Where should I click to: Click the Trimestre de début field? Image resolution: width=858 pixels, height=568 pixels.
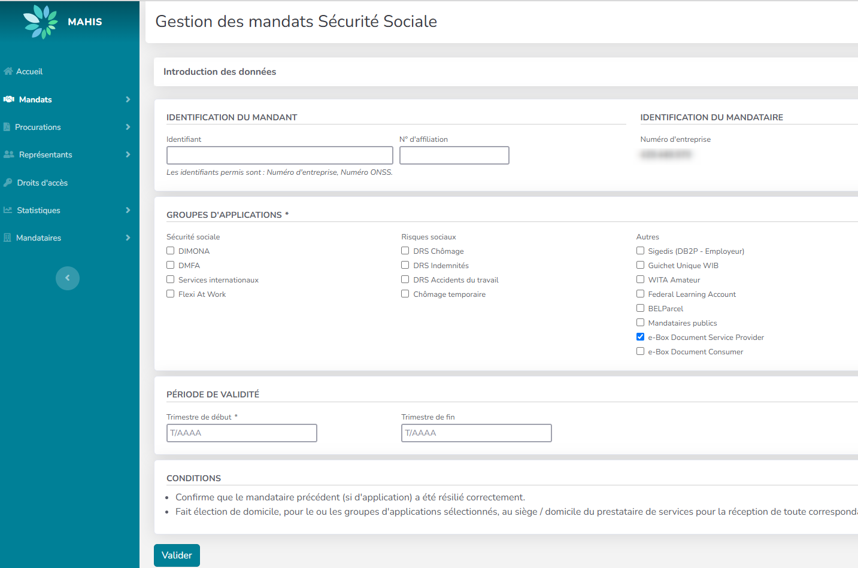(241, 433)
